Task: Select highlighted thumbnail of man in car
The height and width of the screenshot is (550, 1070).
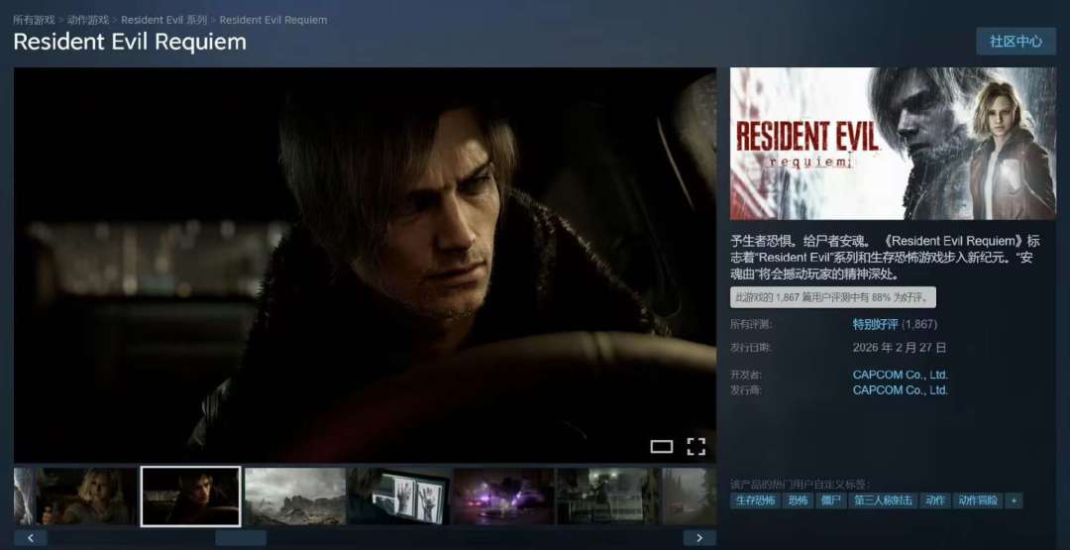Action: click(x=190, y=496)
